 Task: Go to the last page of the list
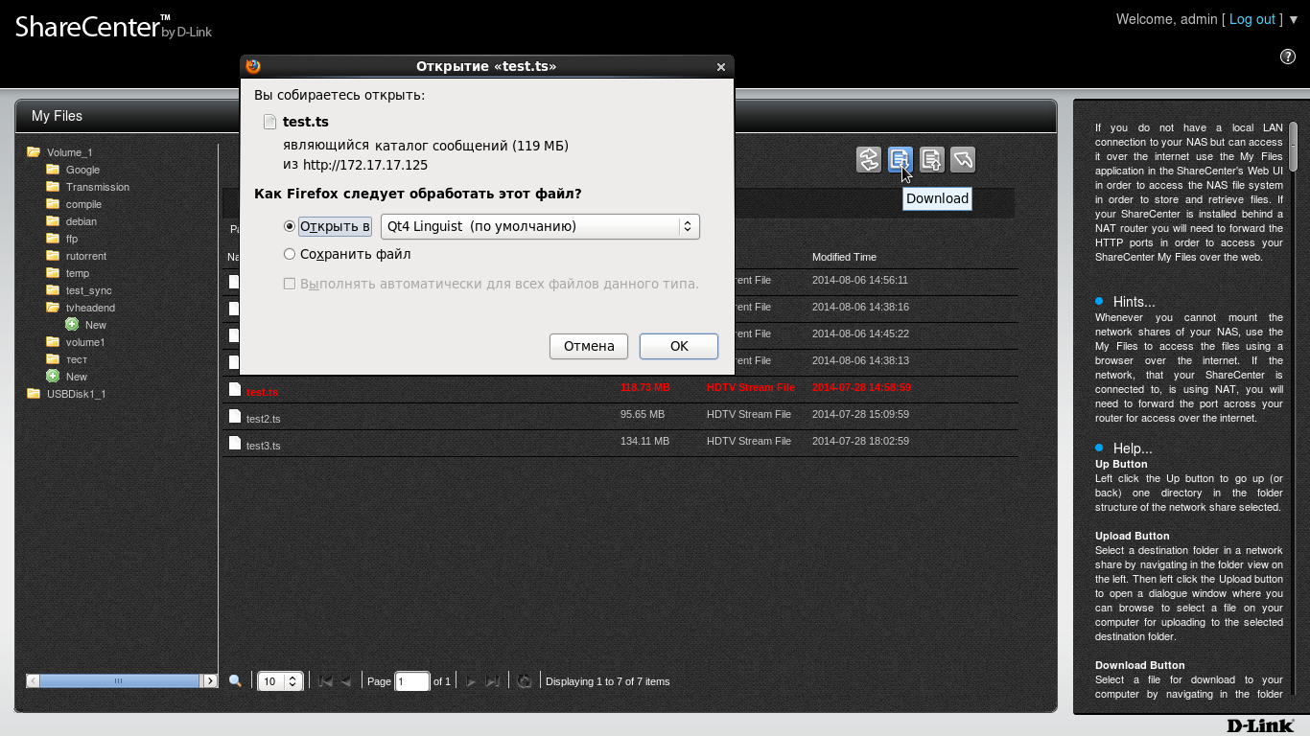click(x=493, y=681)
